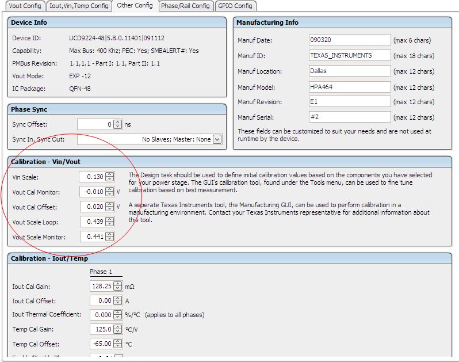Click the PMBus Revision value text
The image size is (459, 362).
click(114, 63)
